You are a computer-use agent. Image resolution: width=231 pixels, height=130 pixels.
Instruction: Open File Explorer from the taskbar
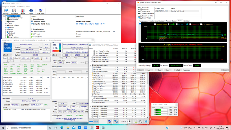coord(68,128)
